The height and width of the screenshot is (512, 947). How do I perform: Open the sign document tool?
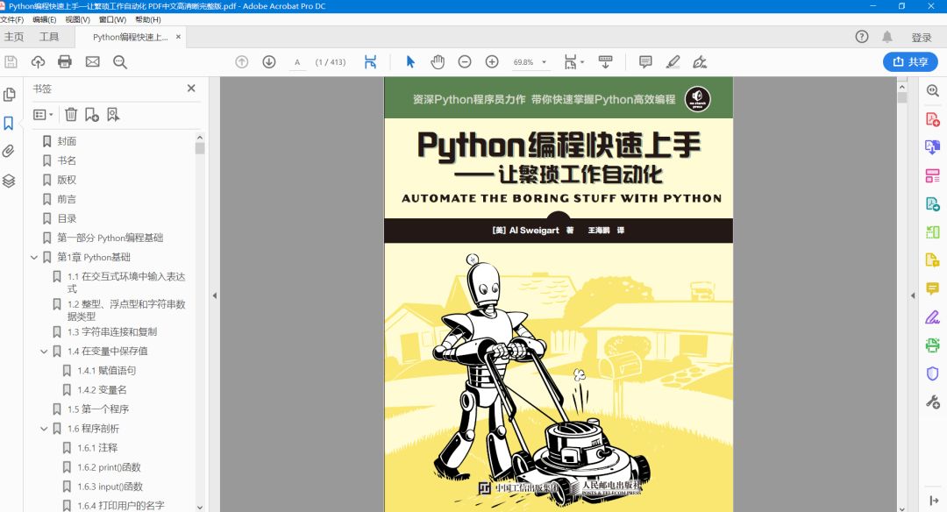coord(700,61)
